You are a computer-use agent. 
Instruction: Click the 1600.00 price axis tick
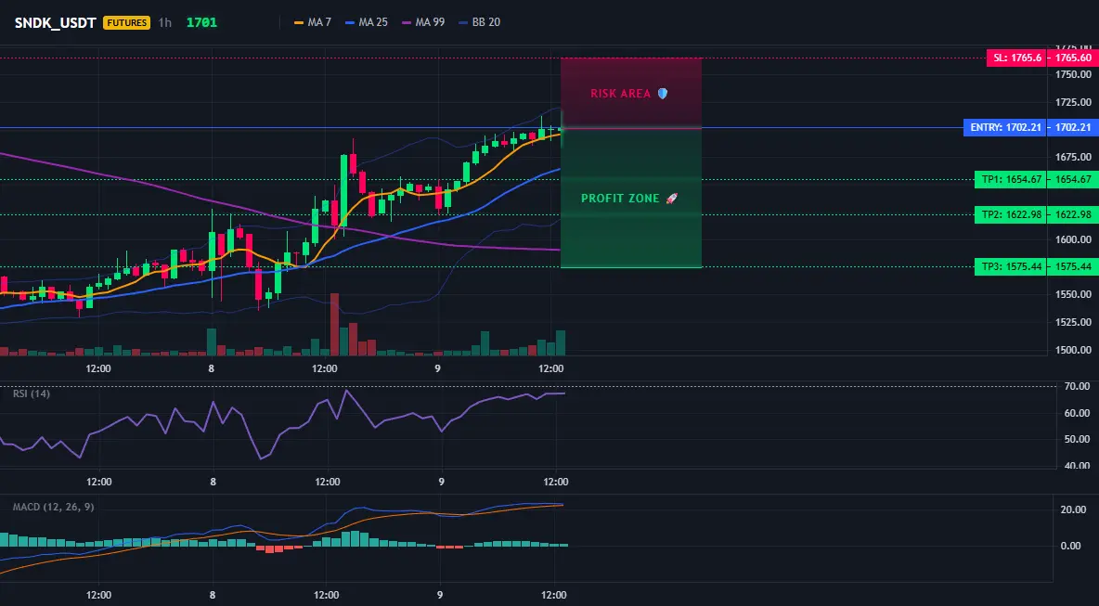(x=1073, y=239)
